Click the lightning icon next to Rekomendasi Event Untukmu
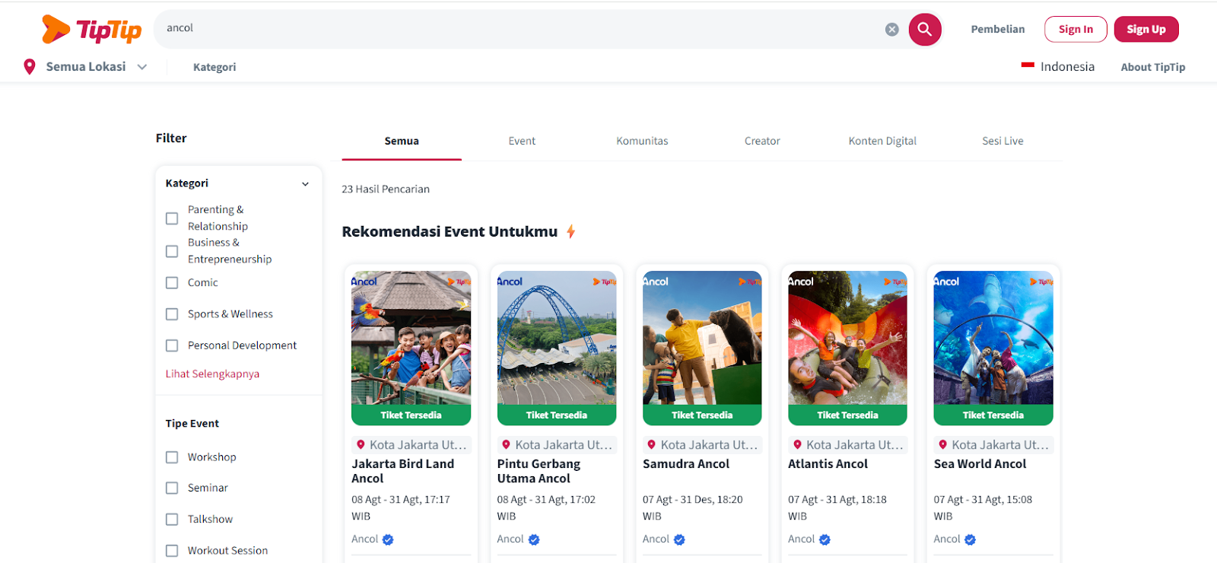This screenshot has height=563, width=1217. click(570, 231)
